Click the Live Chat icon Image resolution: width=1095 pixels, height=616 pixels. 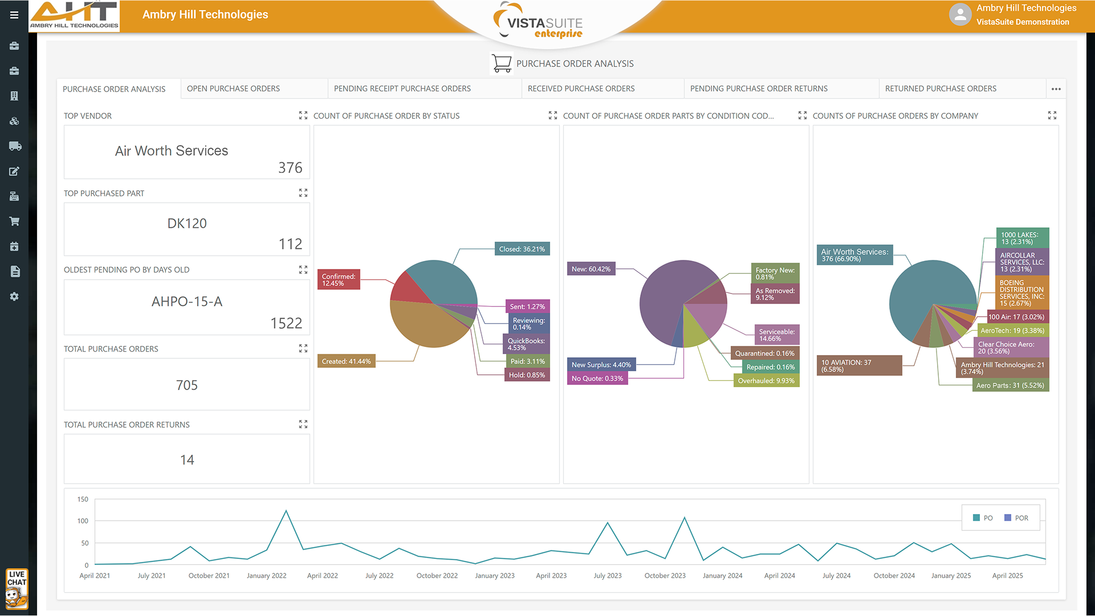[17, 589]
